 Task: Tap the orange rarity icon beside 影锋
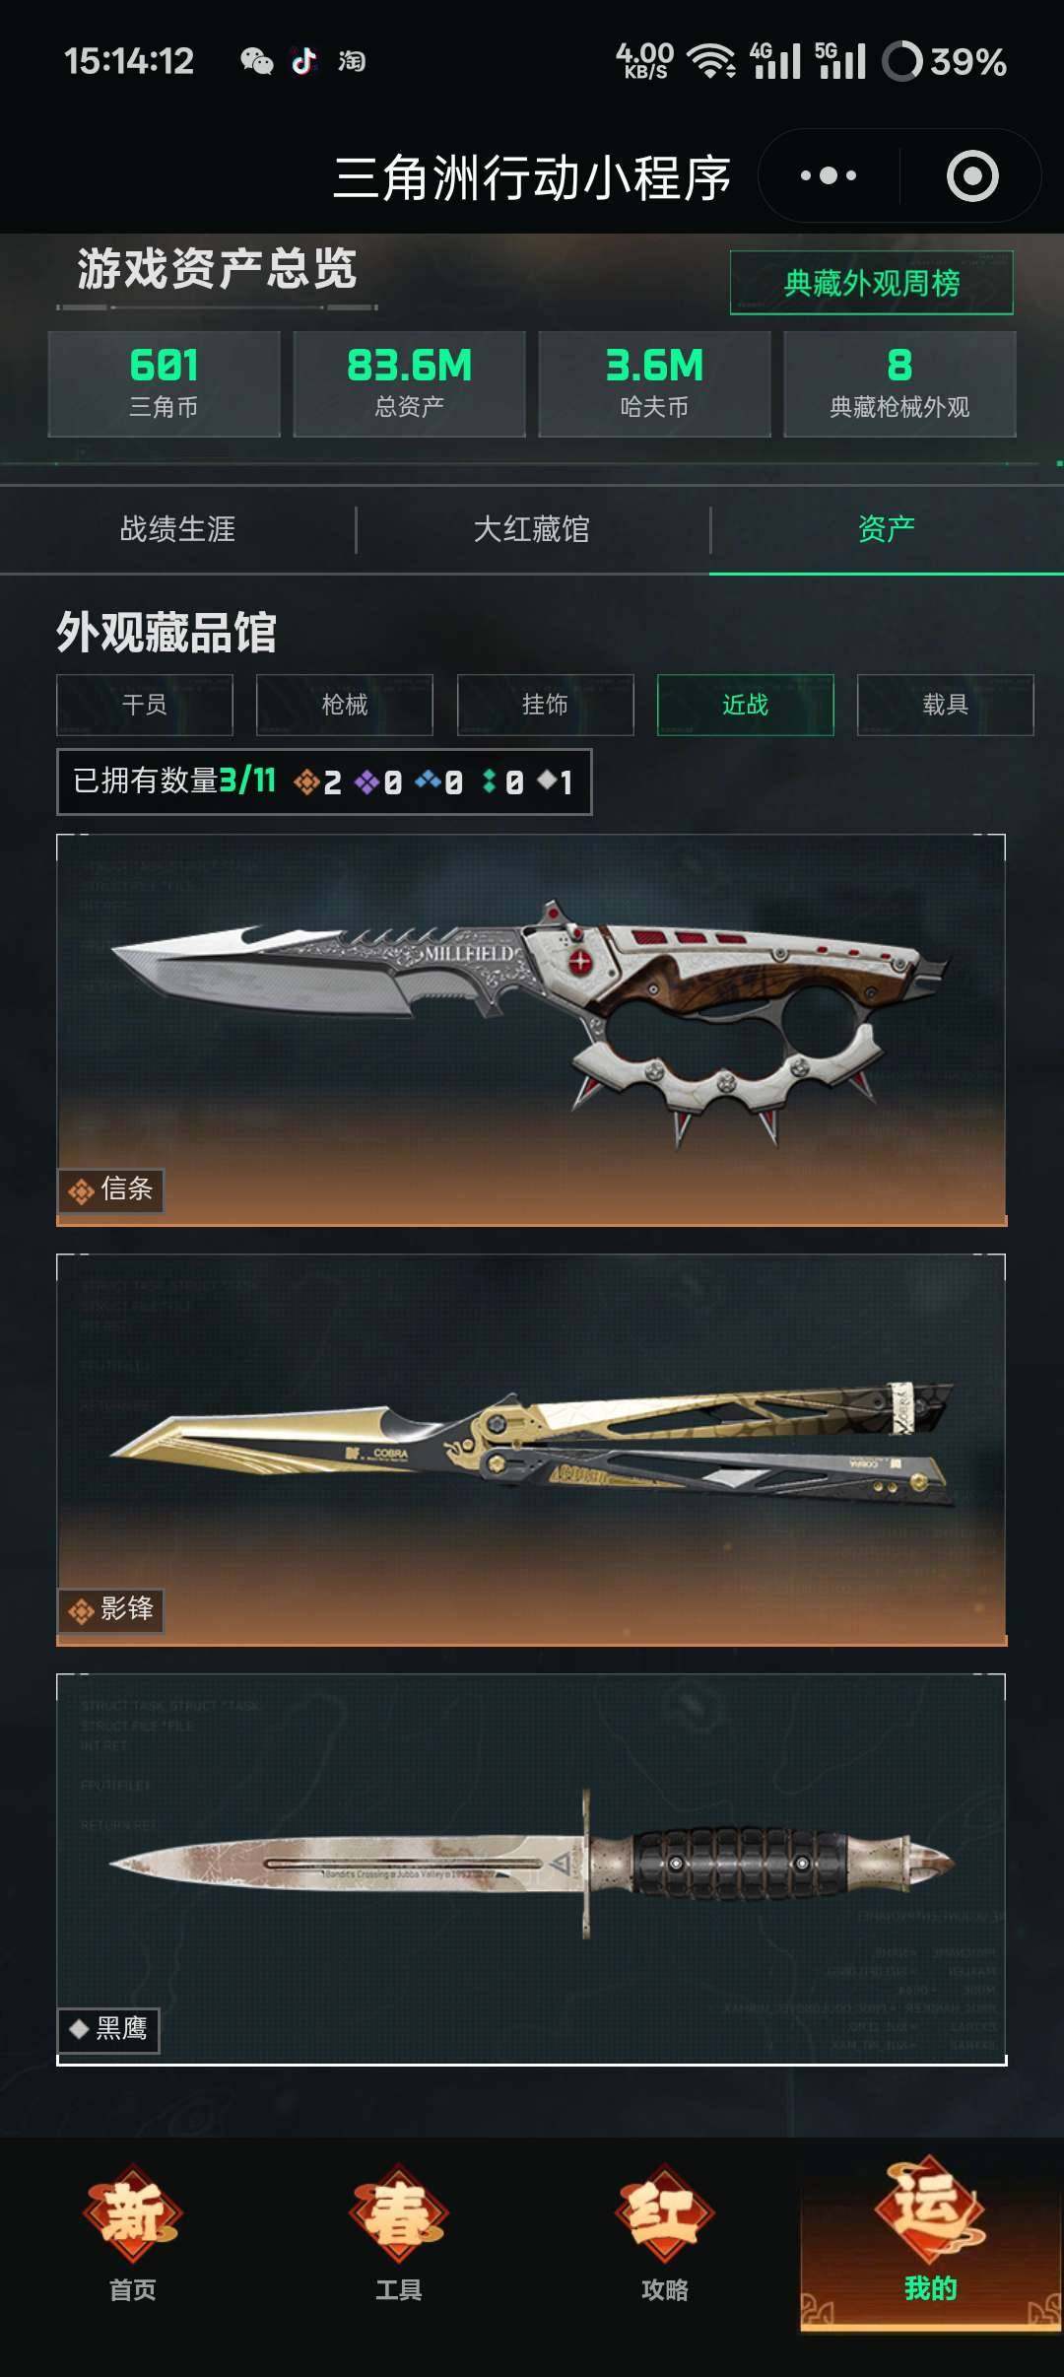tap(81, 1611)
